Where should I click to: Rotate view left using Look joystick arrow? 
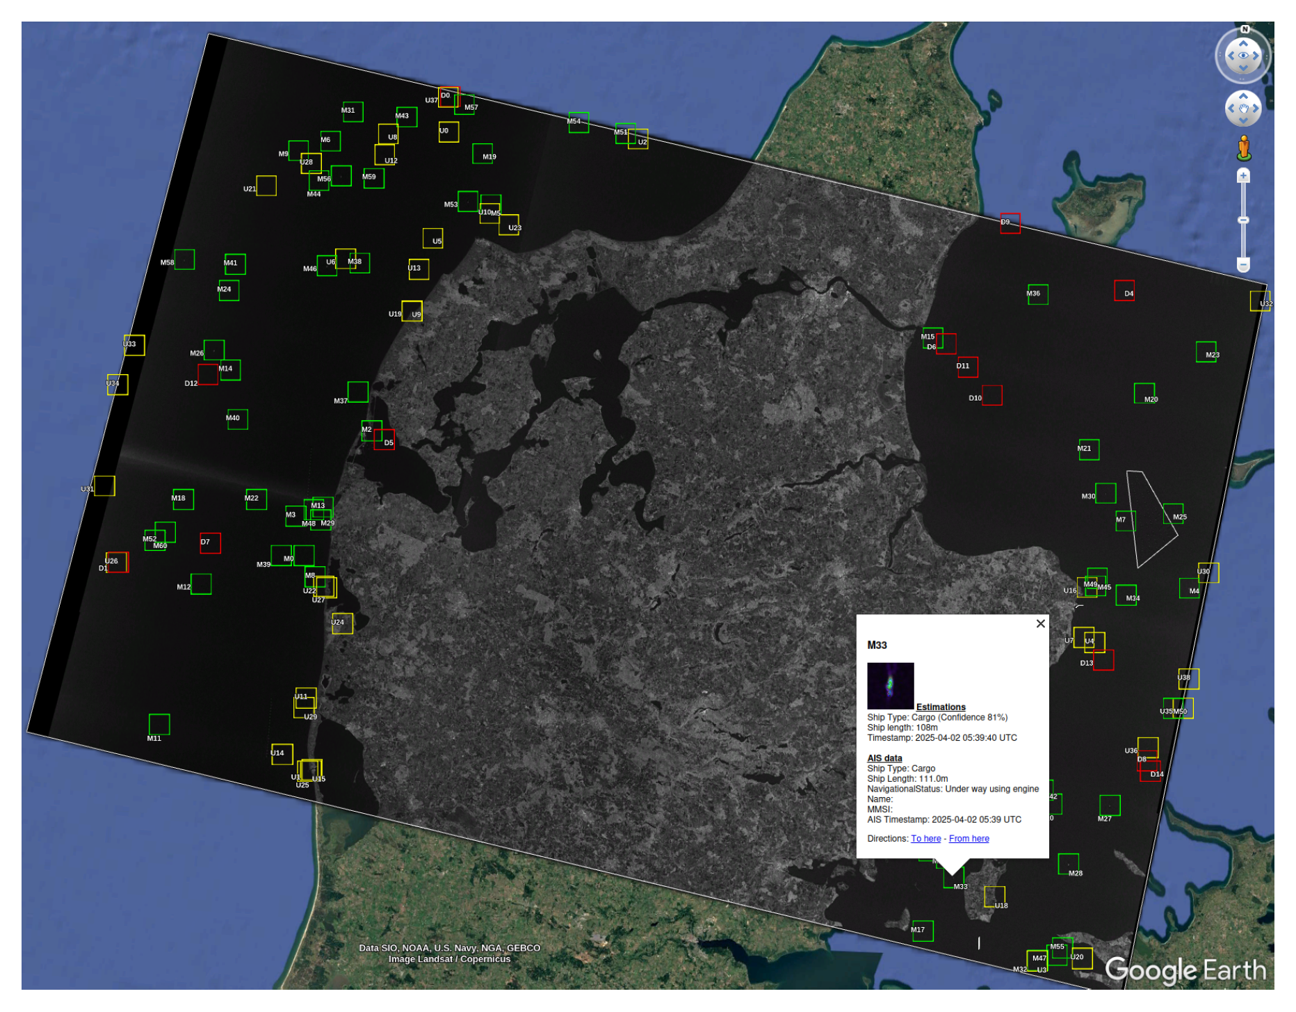click(x=1231, y=56)
